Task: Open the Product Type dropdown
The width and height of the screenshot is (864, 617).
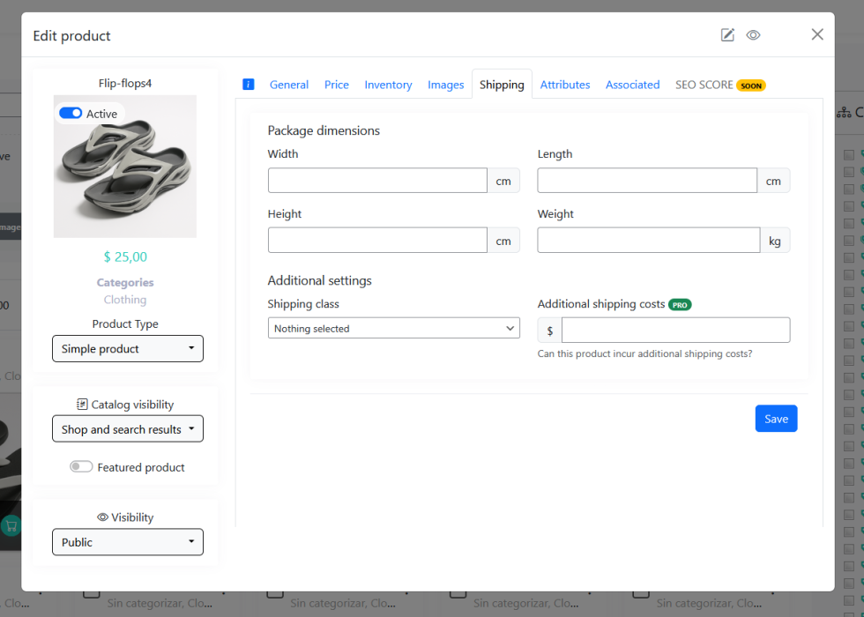Action: 128,349
